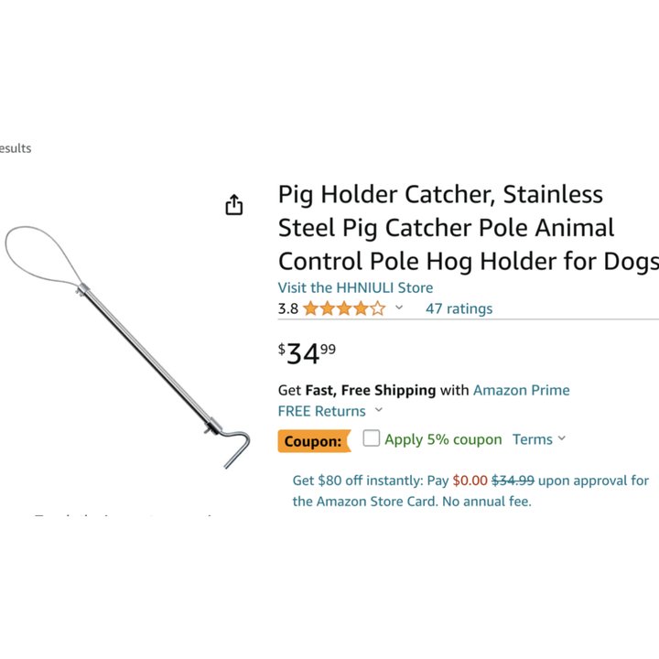Click the coupon Terms link text

[532, 439]
